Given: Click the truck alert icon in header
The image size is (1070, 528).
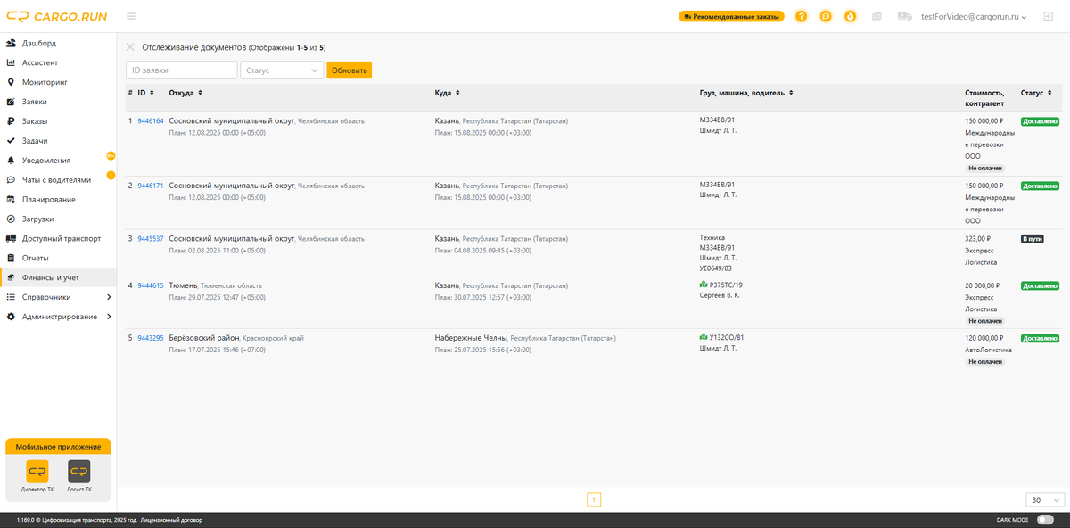Looking at the screenshot, I should (905, 16).
